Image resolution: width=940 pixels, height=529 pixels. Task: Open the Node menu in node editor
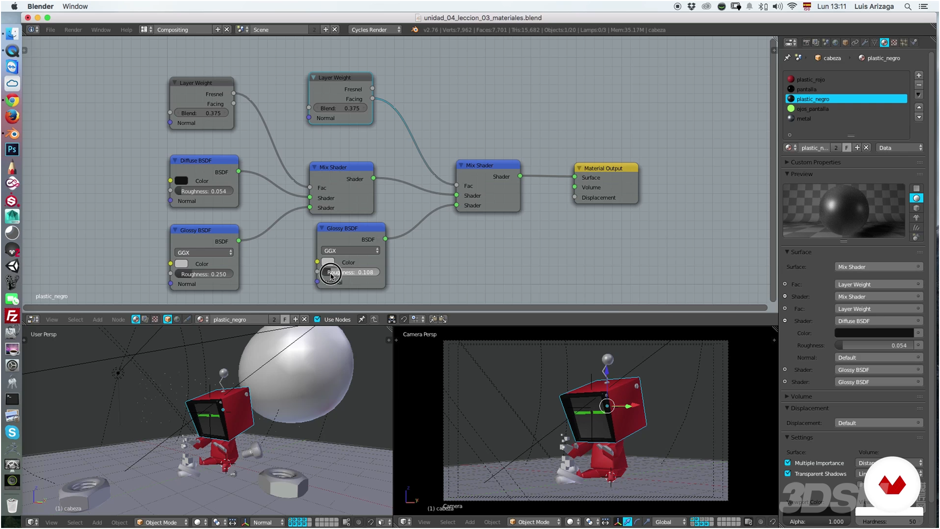pos(118,320)
